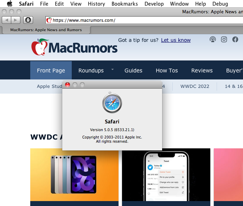243x206 pixels.
Task: Open the View menu
Action: click(x=76, y=4)
